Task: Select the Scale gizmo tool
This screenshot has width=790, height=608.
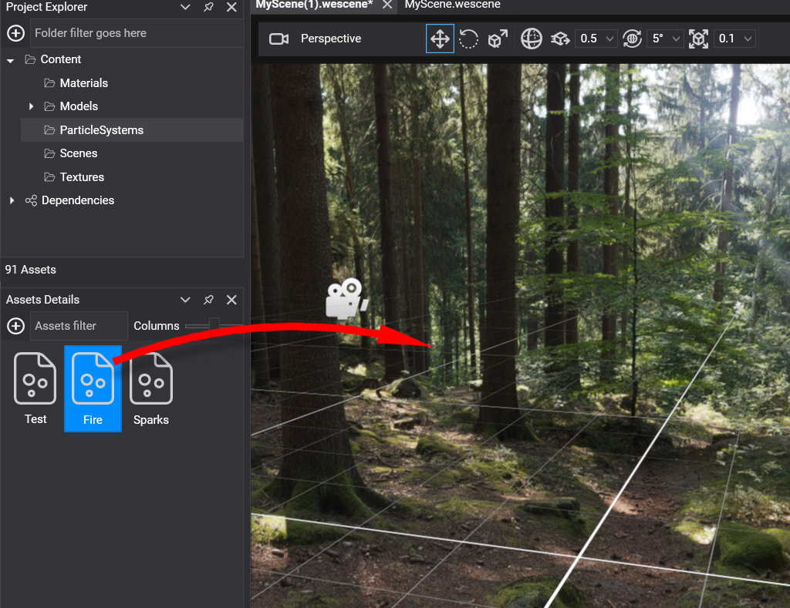Action: pyautogui.click(x=498, y=39)
